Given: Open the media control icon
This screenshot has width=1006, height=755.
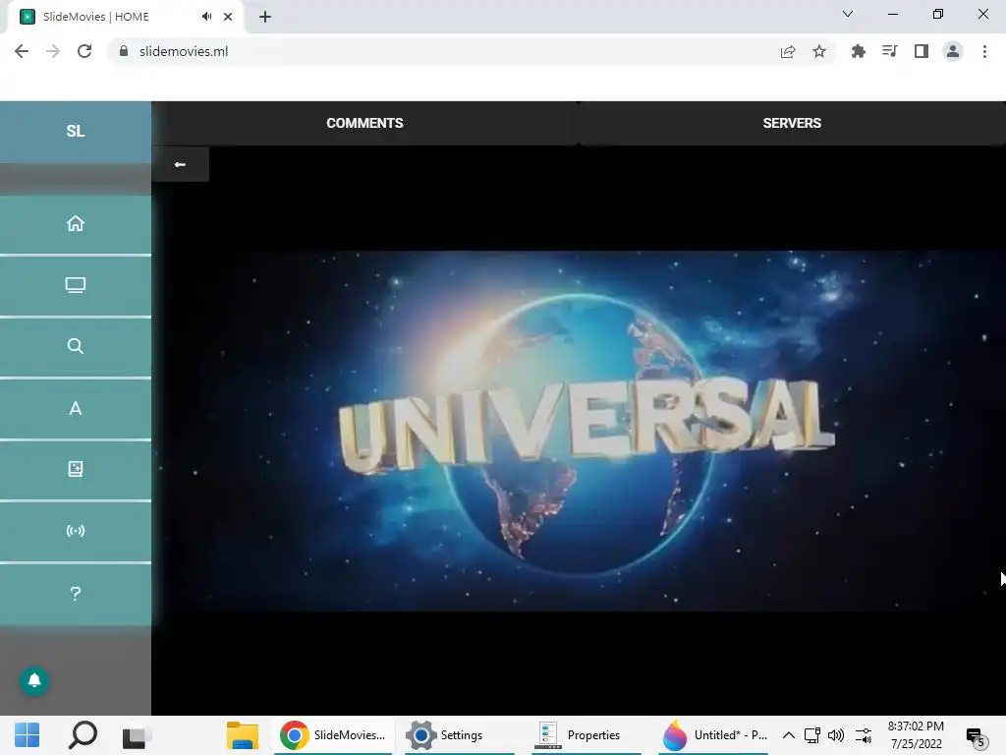Looking at the screenshot, I should [890, 51].
